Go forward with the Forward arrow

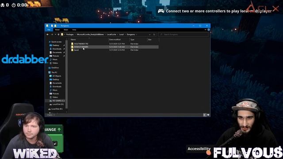[x=52, y=34]
